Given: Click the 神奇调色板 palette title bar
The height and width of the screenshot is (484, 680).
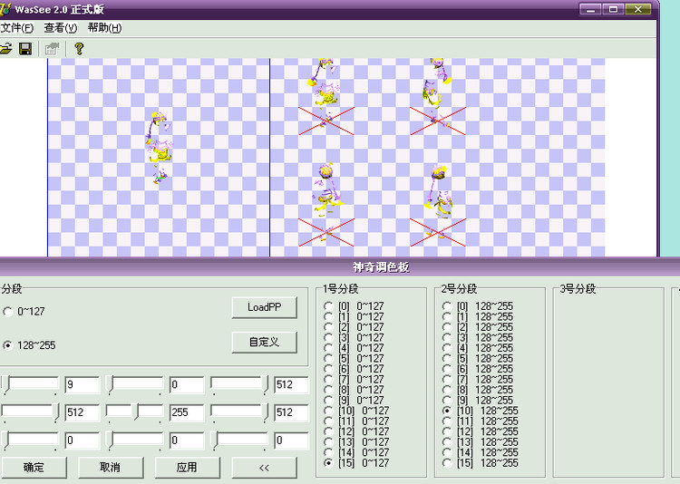Looking at the screenshot, I should (x=340, y=266).
